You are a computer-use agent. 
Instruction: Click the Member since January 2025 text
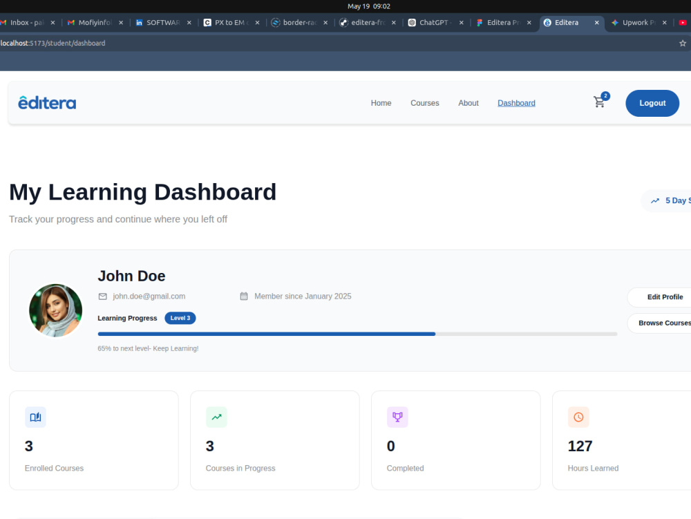tap(303, 296)
